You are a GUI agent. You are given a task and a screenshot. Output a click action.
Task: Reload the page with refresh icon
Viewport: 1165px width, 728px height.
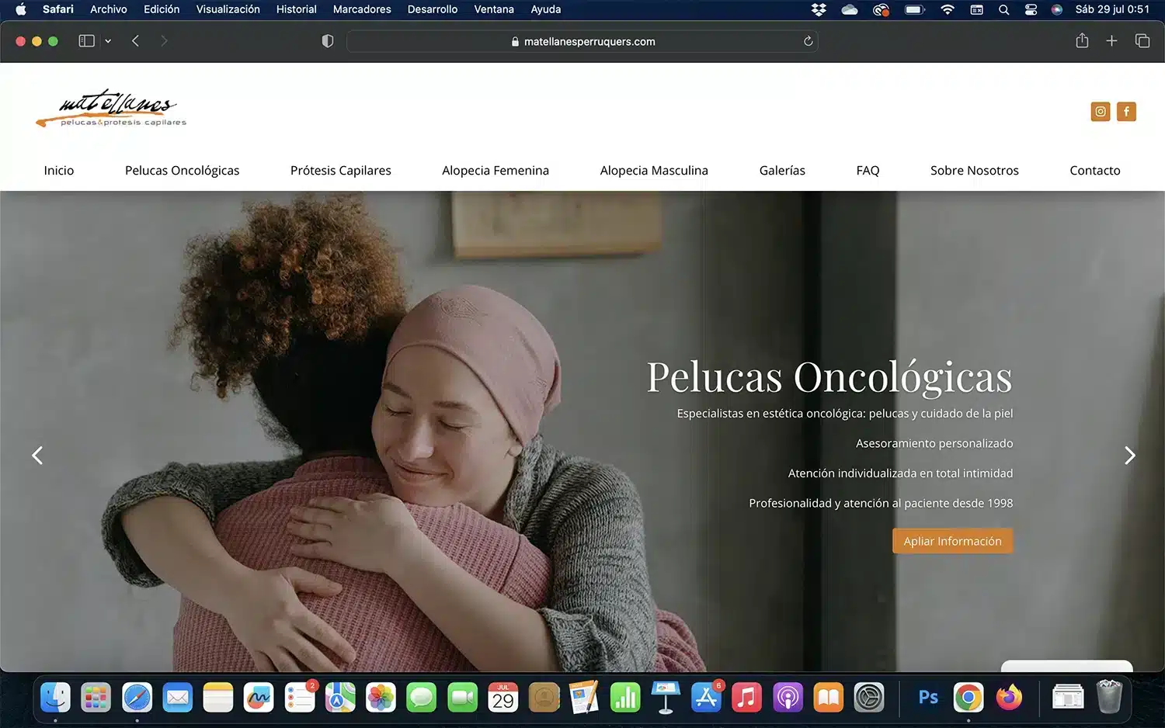808,41
